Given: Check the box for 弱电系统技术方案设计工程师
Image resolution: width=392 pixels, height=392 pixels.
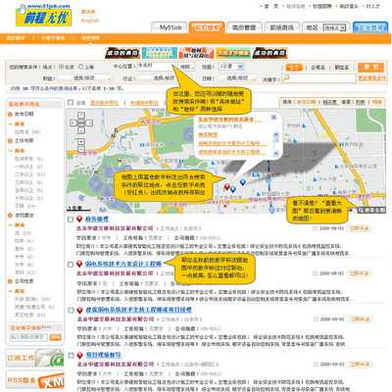Looking at the screenshot, I should (71, 265).
